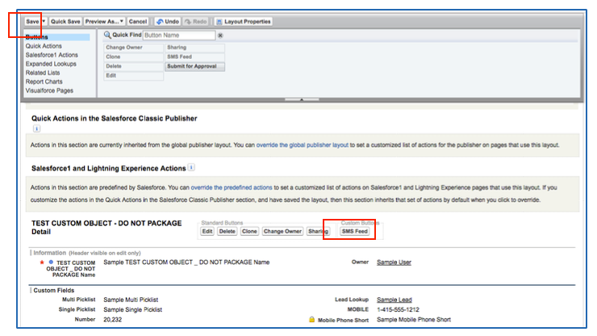Select Related Lists category
Viewport: 597px width, 336px height.
[x=43, y=73]
